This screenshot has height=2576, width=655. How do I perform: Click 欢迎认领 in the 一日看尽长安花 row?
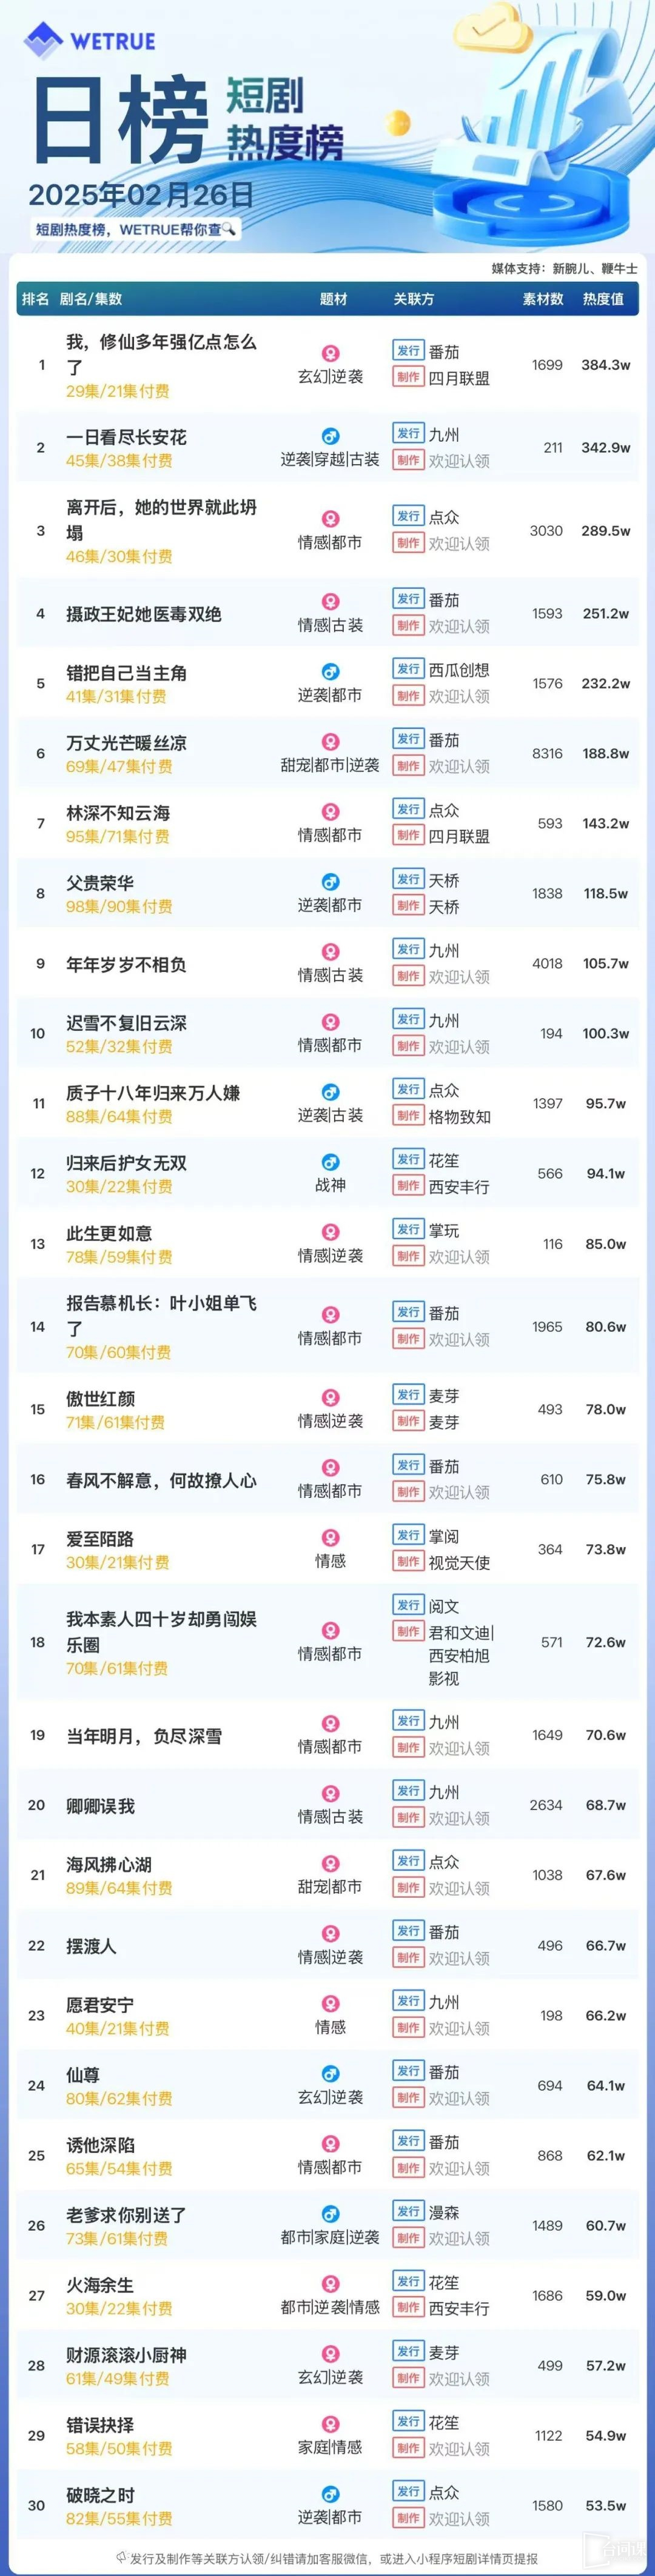click(458, 461)
